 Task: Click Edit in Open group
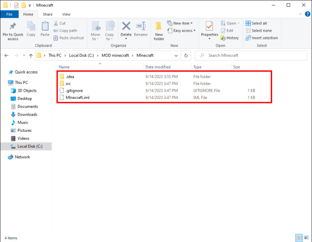(227, 31)
